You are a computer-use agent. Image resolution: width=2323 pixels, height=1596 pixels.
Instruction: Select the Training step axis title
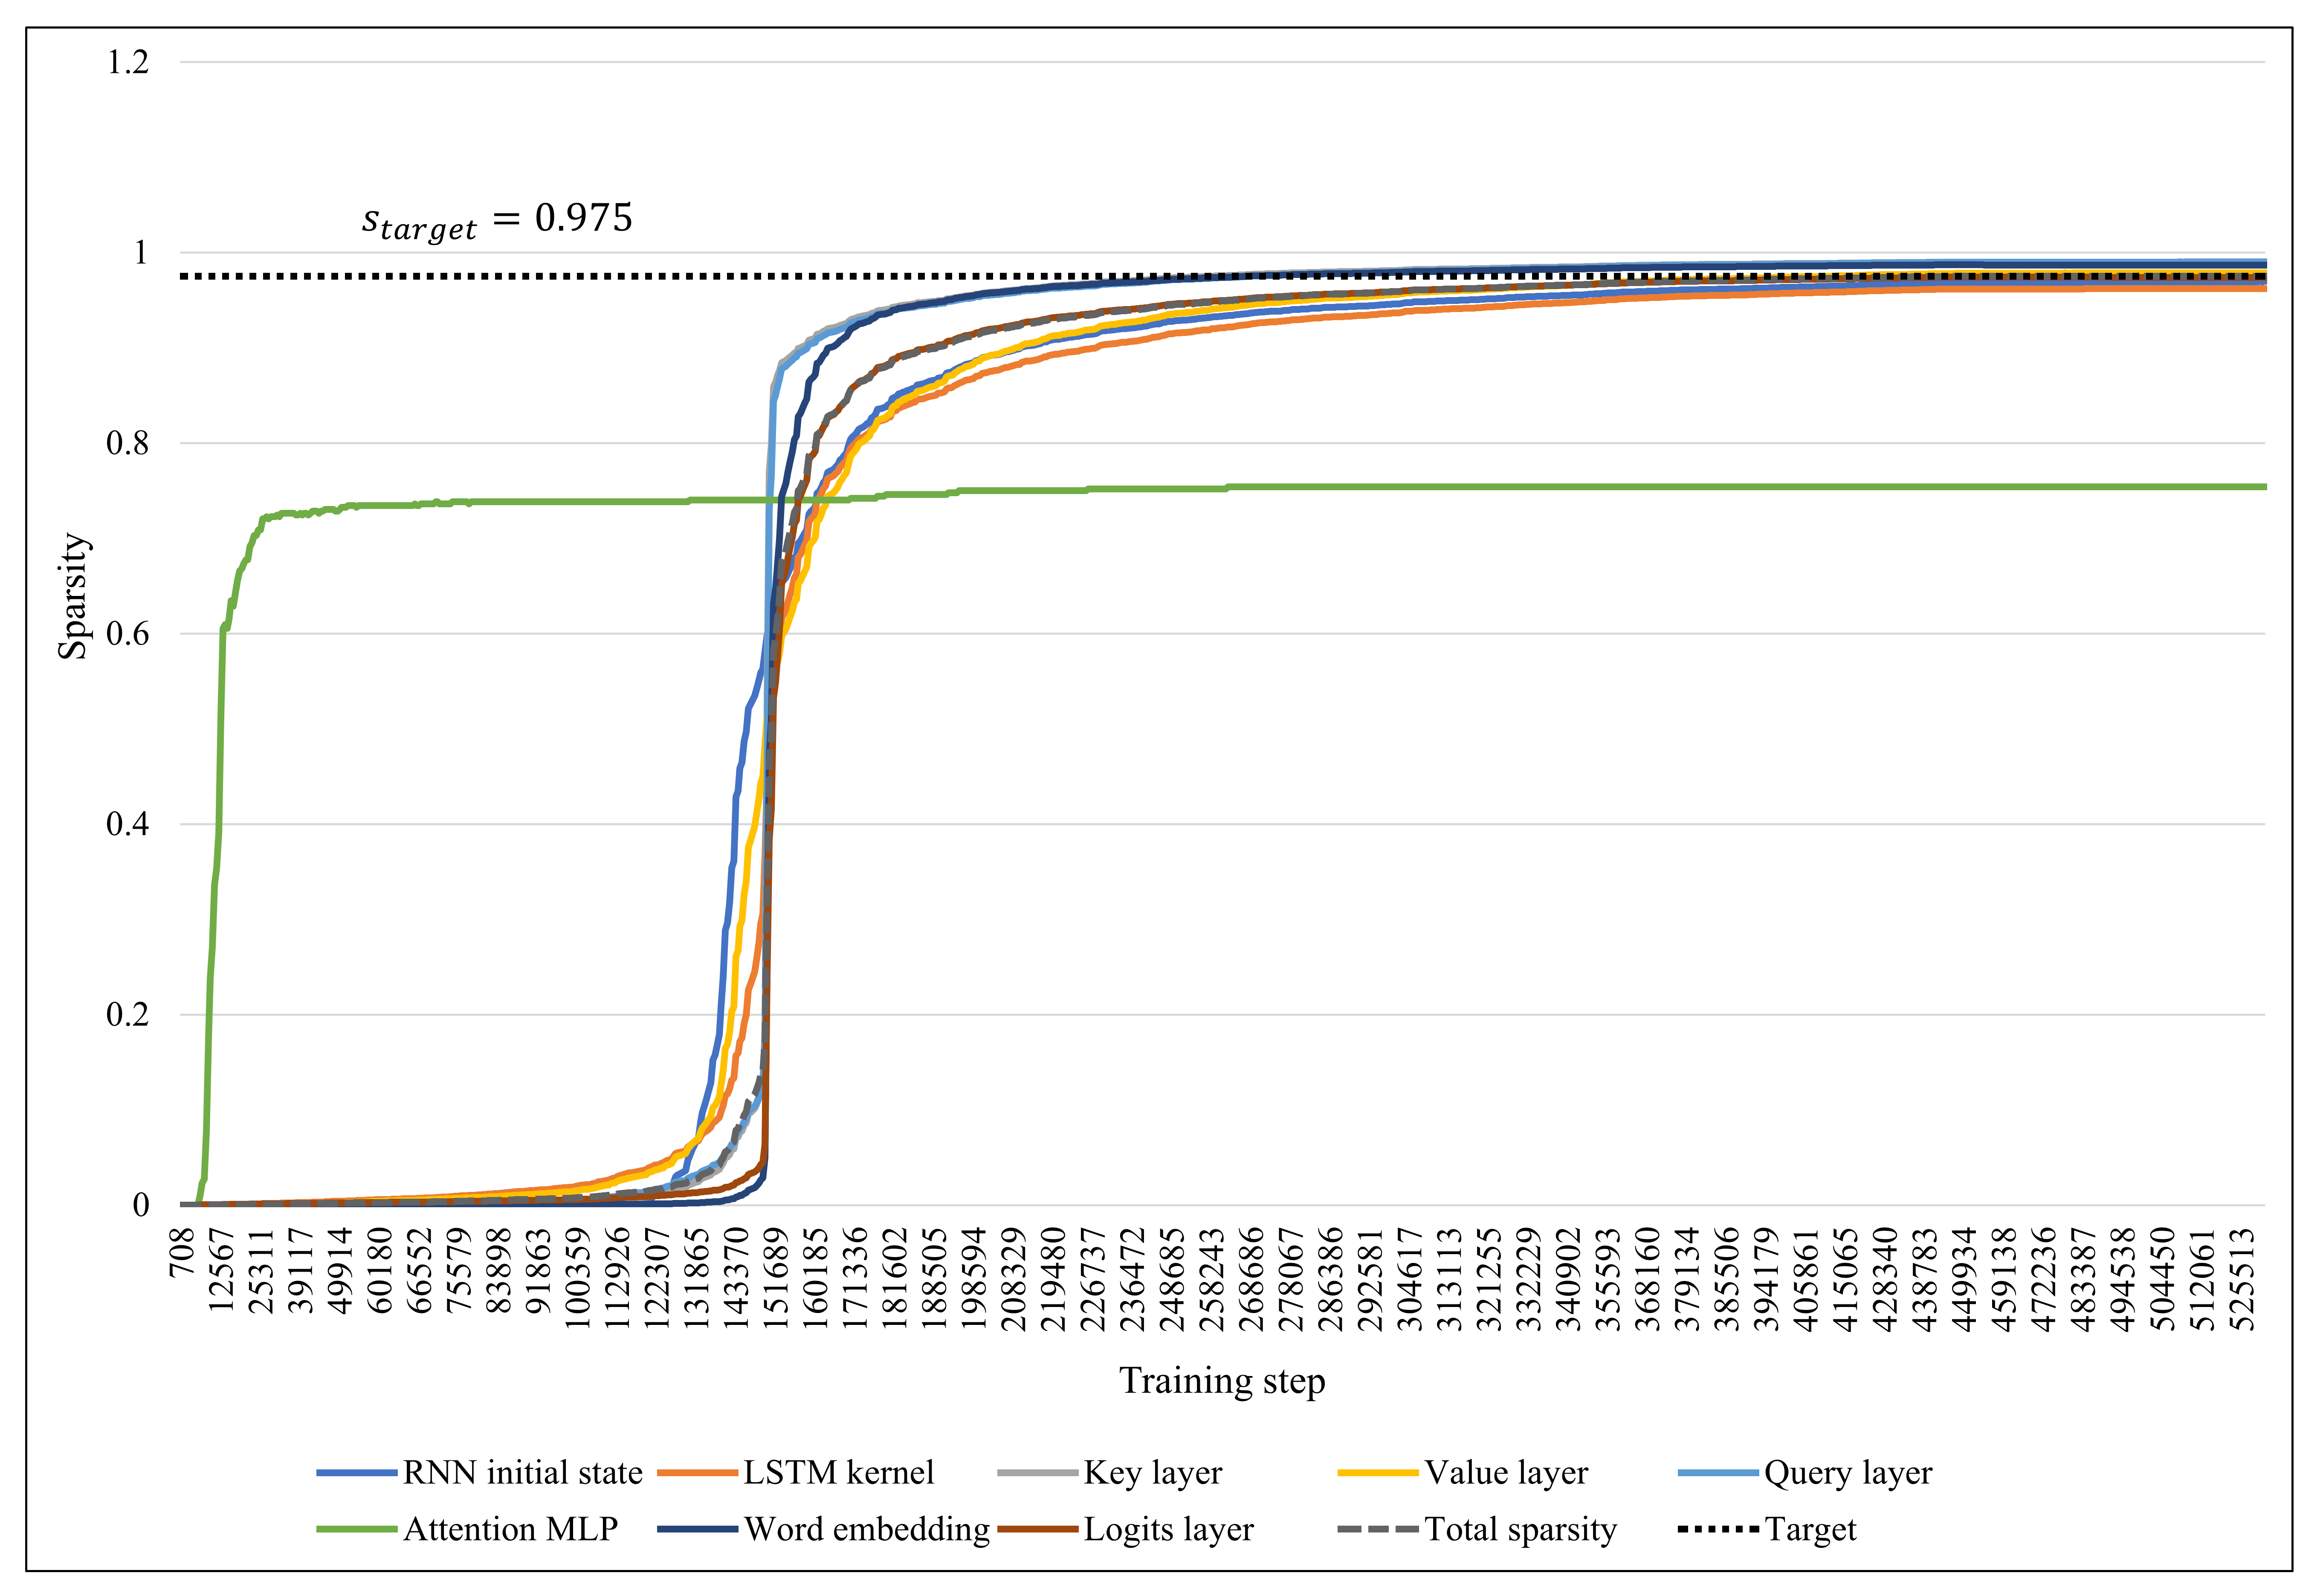pos(1221,1381)
